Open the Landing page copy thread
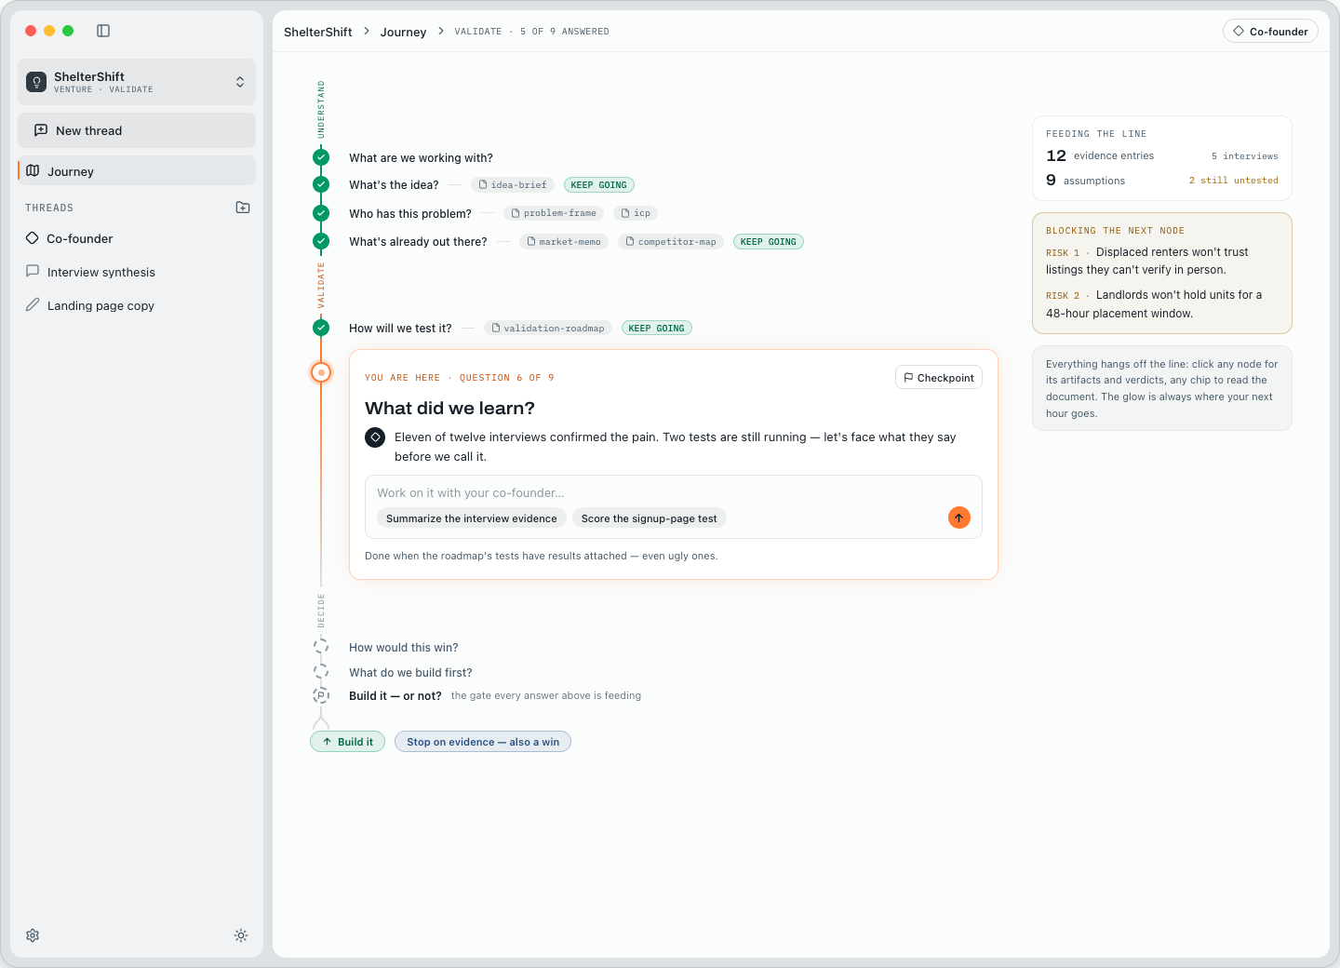This screenshot has height=968, width=1340. [137, 305]
